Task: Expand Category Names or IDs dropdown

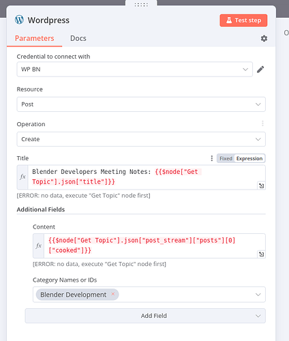Action: click(149, 295)
